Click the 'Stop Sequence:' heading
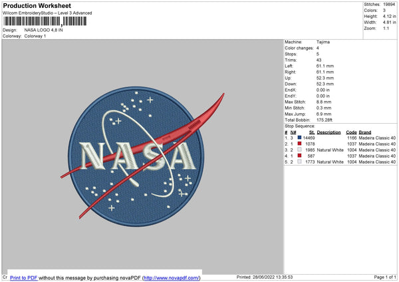The image size is (399, 282). [300, 126]
